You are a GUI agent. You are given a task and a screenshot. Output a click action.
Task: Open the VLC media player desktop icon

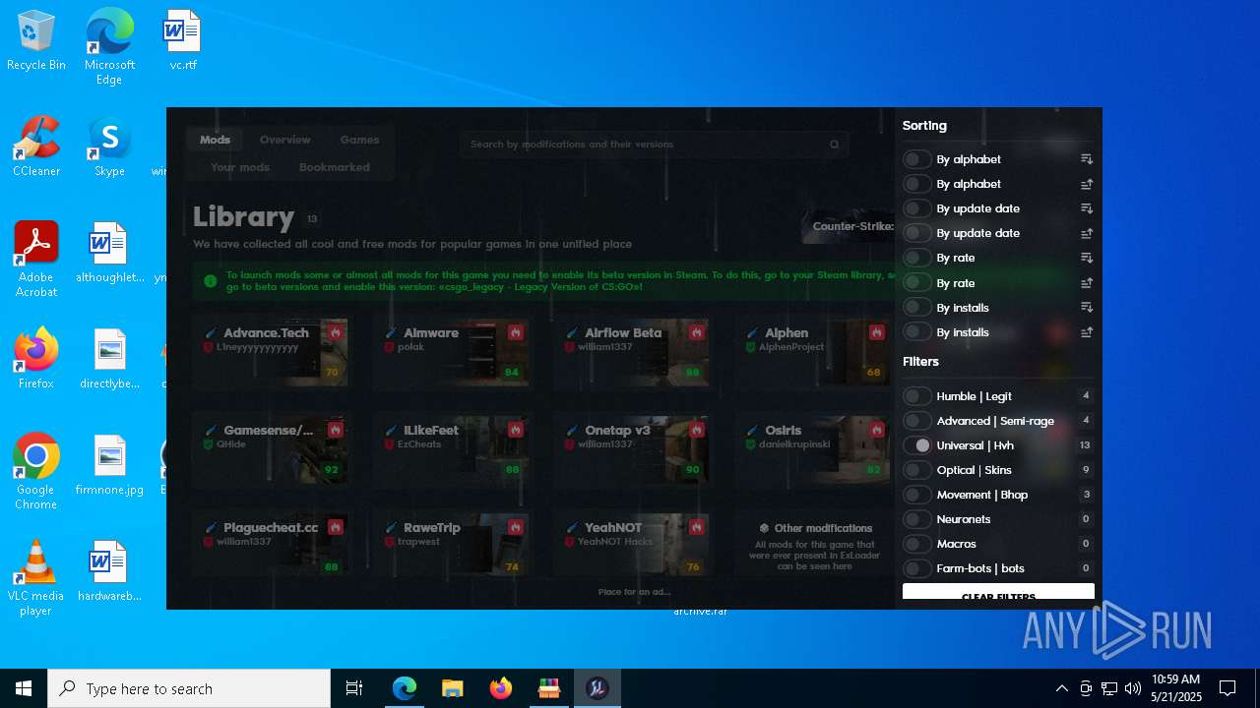click(35, 578)
